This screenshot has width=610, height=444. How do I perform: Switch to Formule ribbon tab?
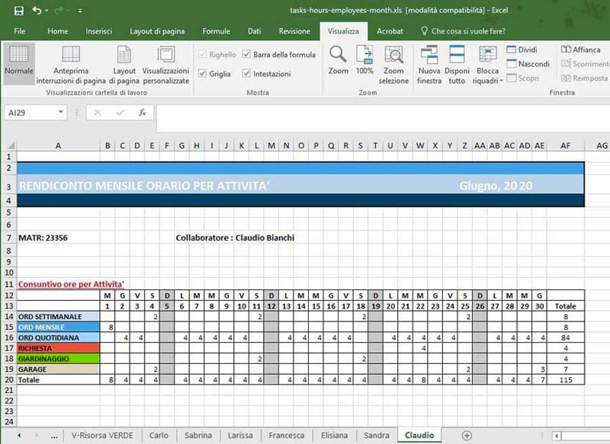pyautogui.click(x=217, y=31)
